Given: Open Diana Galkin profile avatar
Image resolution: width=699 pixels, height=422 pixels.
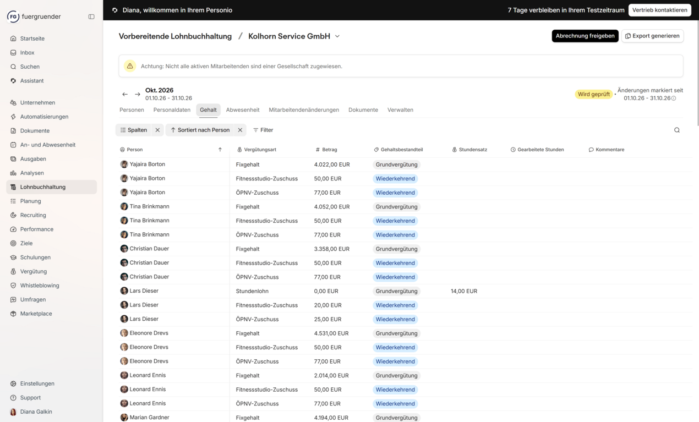Looking at the screenshot, I should click(x=13, y=412).
